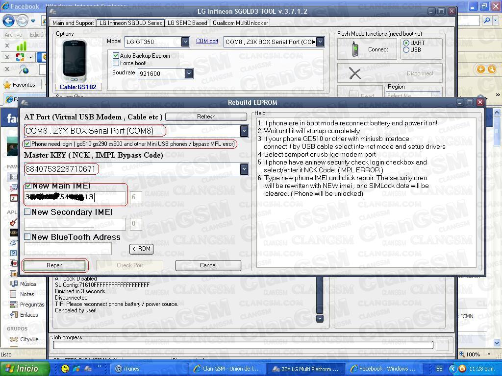Expand the Master KEY dropdown
This screenshot has height=376, width=502.
(244, 169)
